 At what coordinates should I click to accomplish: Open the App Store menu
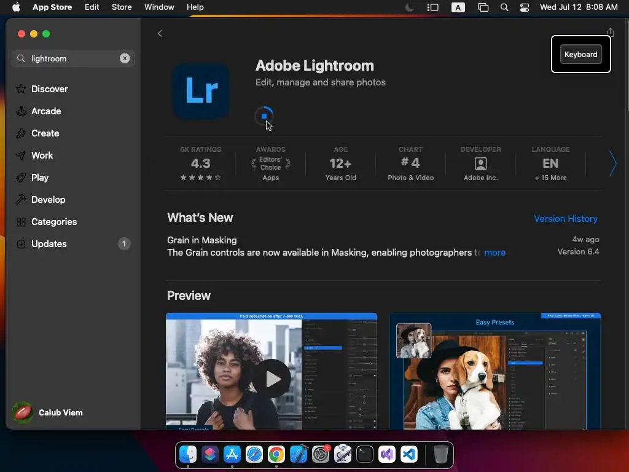[x=52, y=7]
